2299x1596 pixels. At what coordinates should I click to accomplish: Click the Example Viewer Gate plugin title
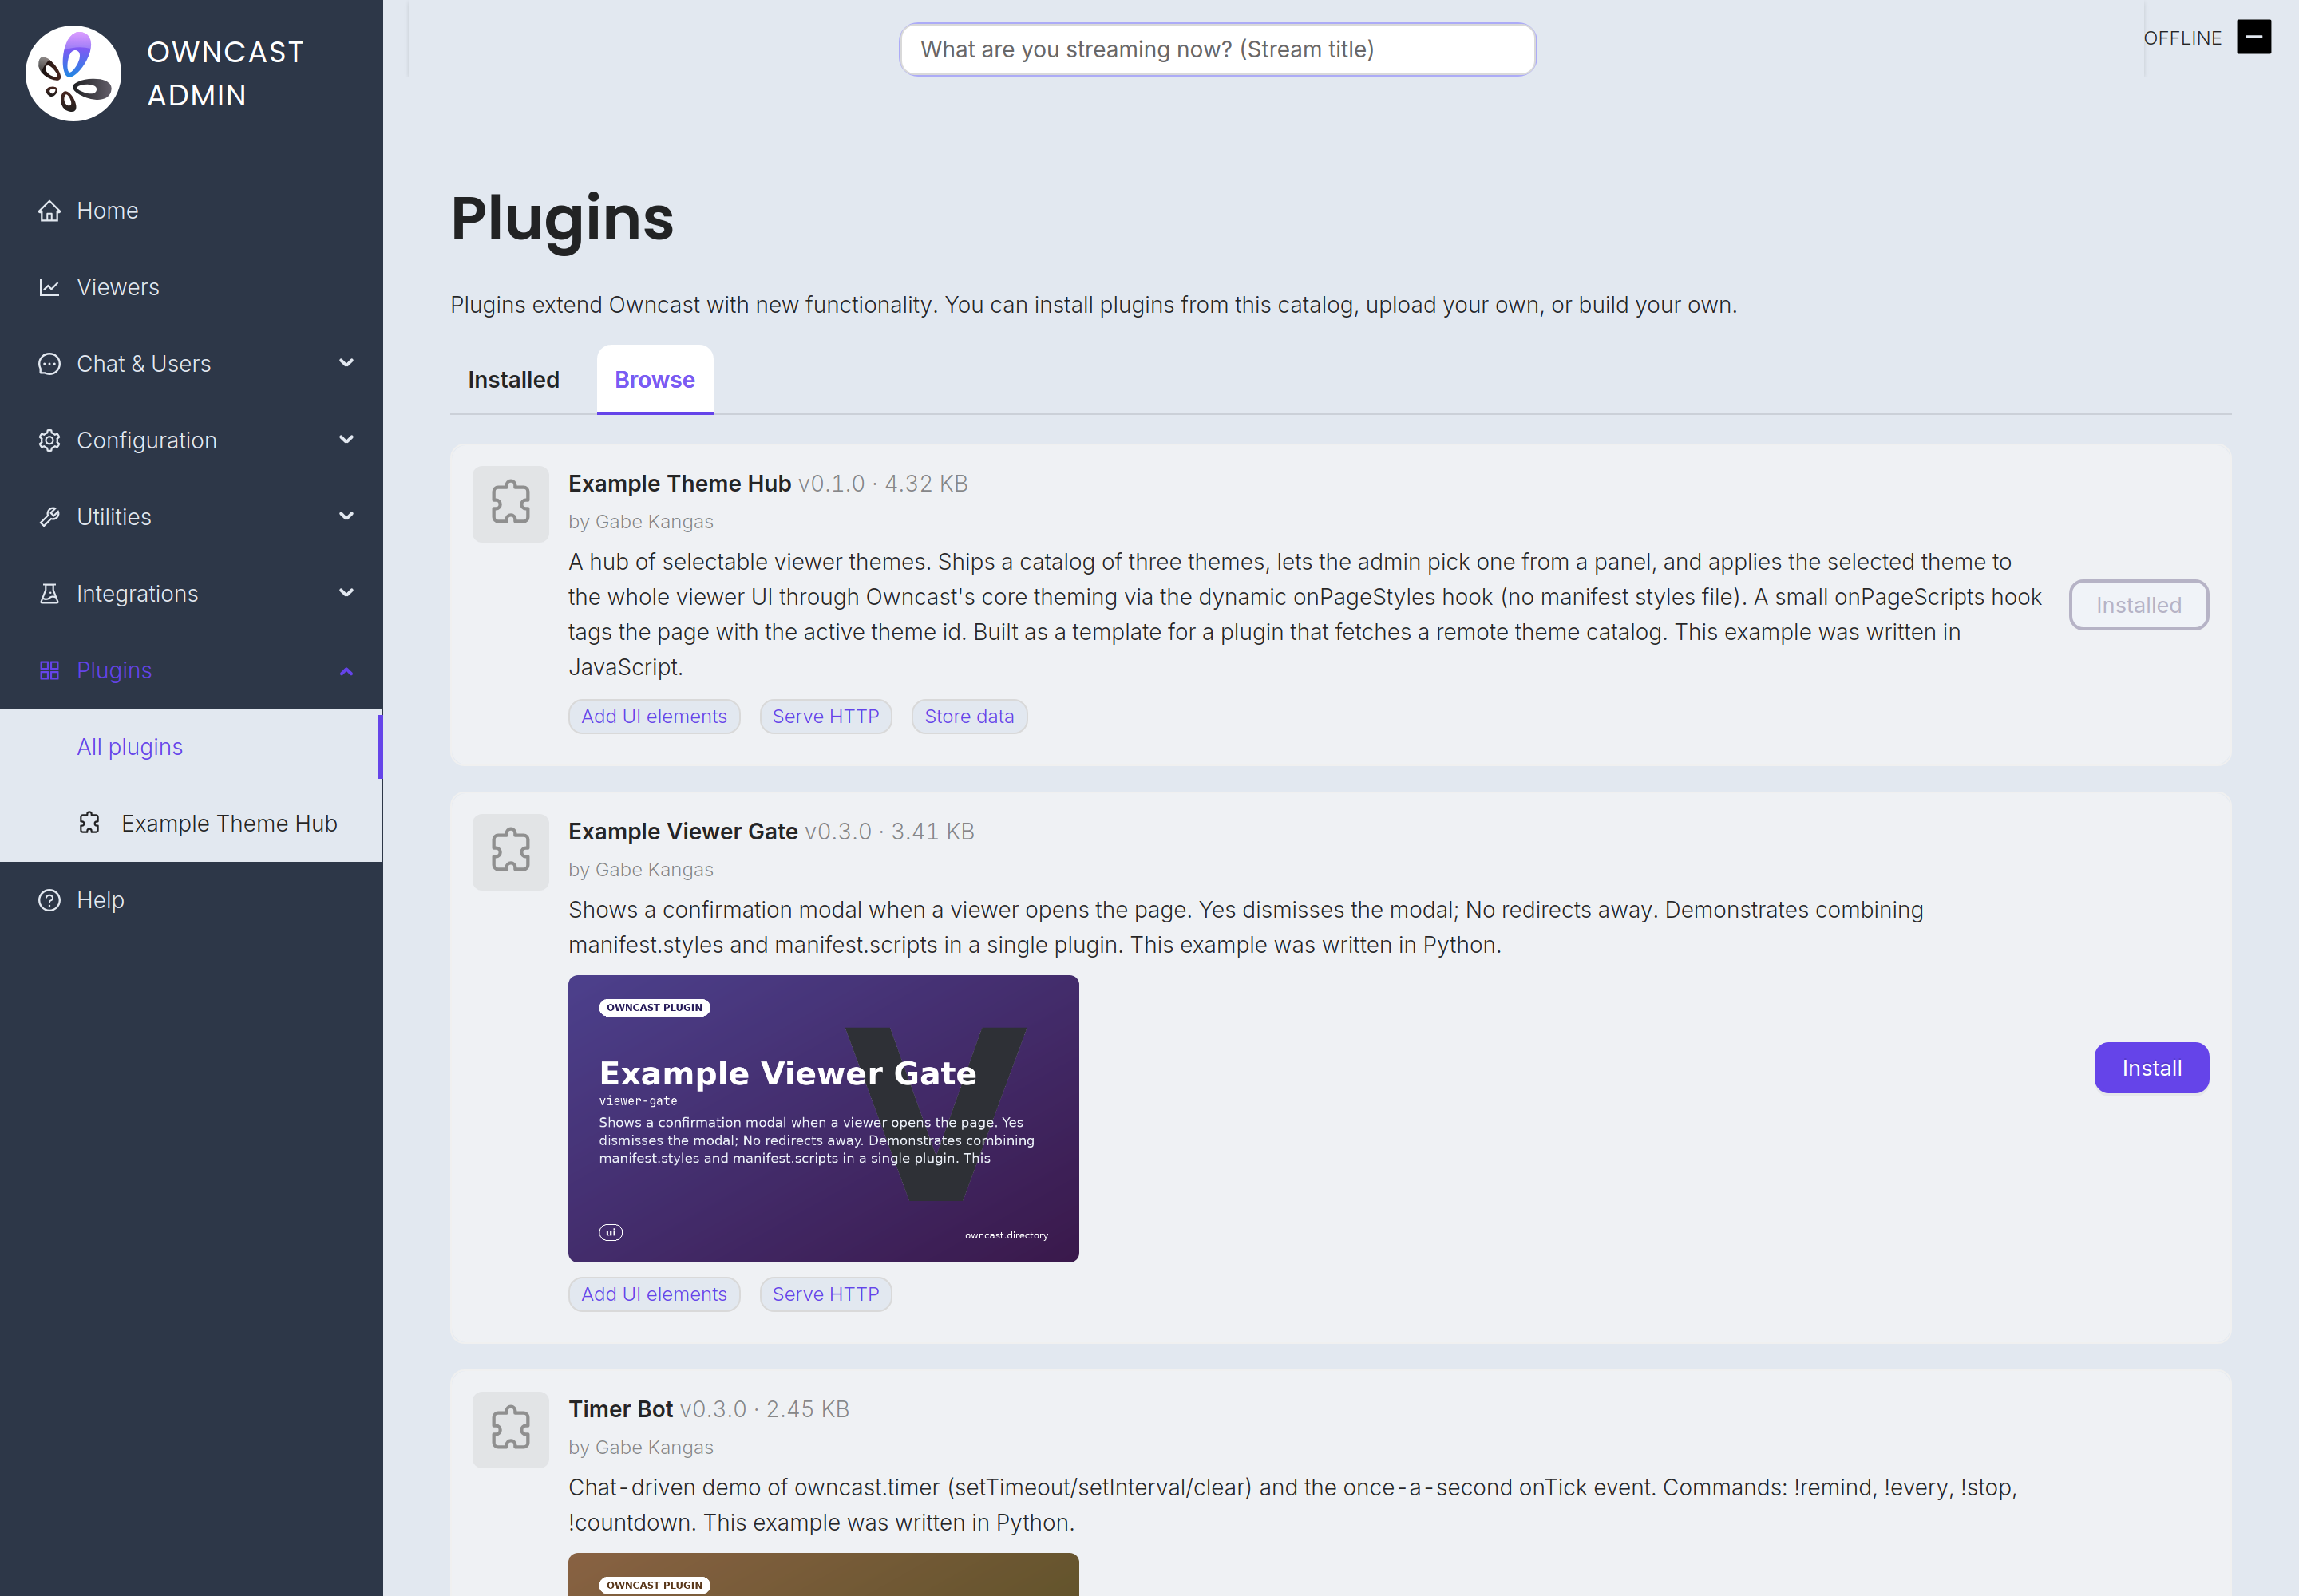tap(683, 832)
